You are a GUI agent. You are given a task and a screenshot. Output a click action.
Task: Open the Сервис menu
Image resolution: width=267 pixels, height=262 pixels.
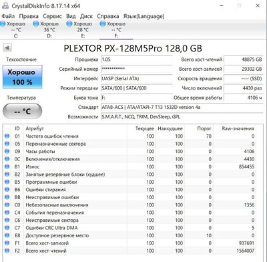point(52,16)
